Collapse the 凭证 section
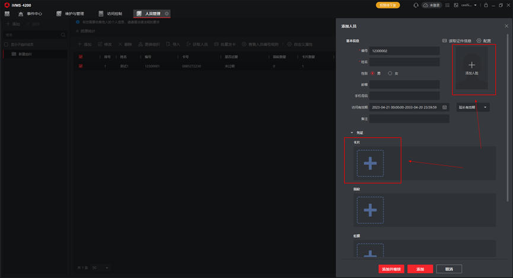Image resolution: width=513 pixels, height=278 pixels. (352, 133)
